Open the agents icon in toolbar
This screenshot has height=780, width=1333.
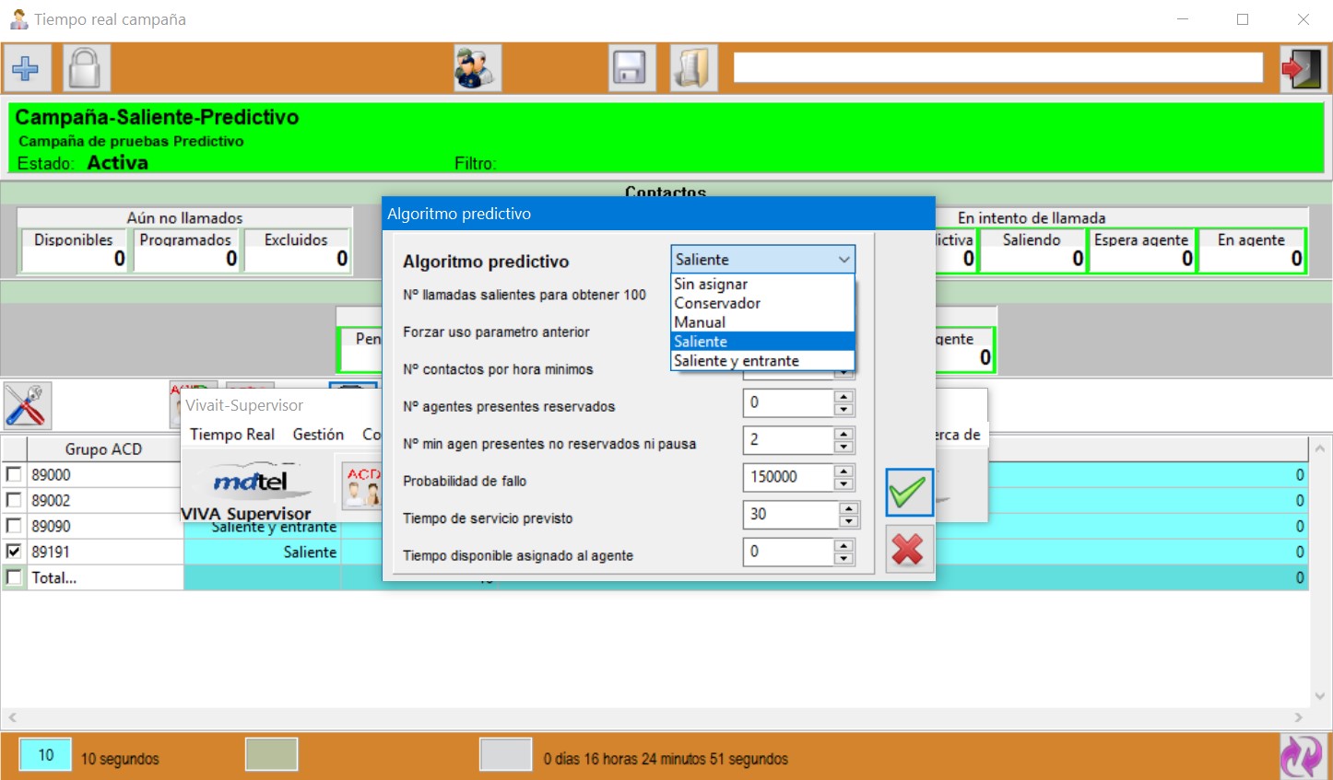coord(478,68)
